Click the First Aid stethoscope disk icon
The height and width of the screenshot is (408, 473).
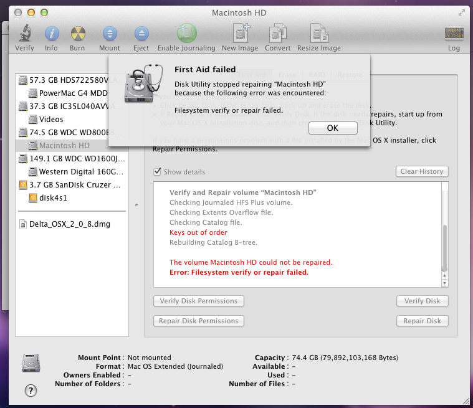[143, 83]
